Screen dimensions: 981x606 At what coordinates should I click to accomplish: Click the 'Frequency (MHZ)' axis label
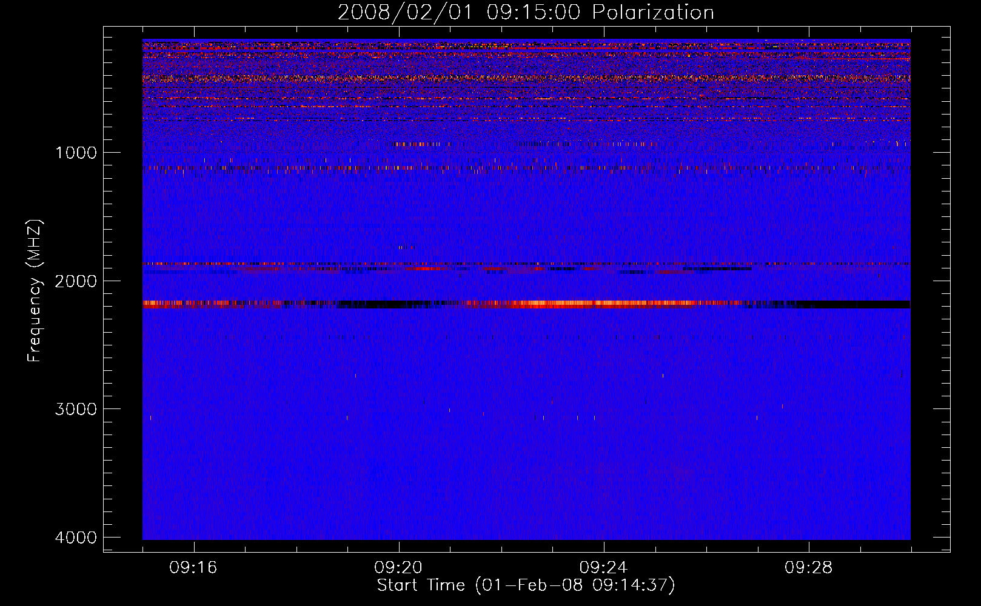[35, 291]
